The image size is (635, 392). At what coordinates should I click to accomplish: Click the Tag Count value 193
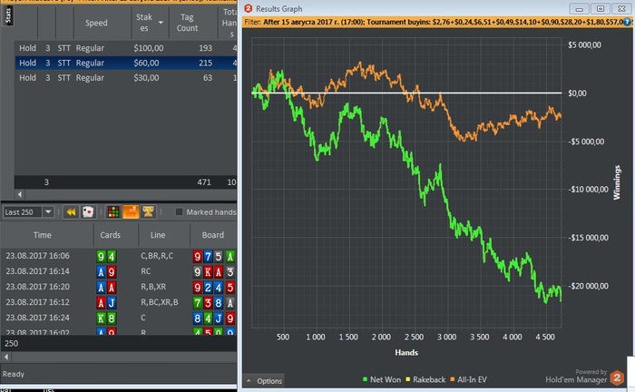tap(205, 48)
